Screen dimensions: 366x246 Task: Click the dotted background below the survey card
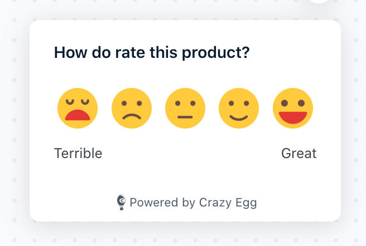185,235
